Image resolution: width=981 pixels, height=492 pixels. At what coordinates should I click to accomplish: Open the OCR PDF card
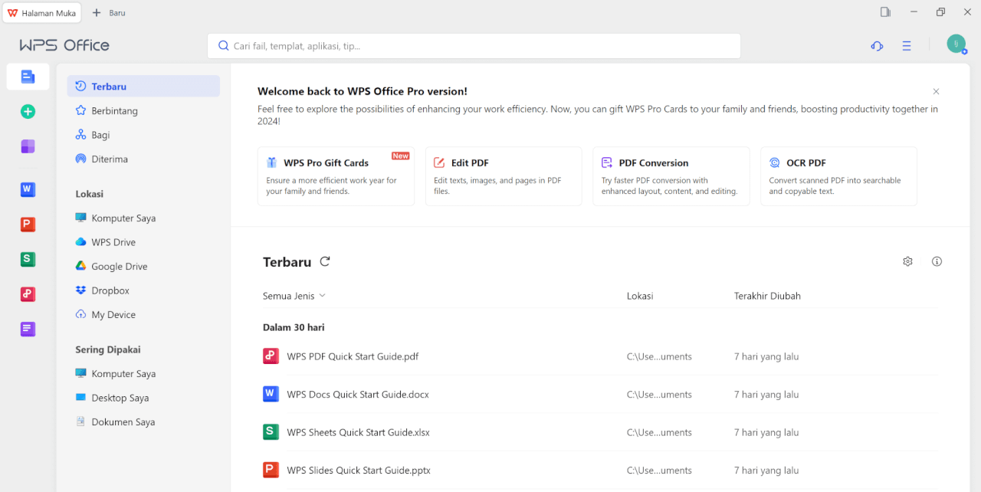tap(838, 176)
